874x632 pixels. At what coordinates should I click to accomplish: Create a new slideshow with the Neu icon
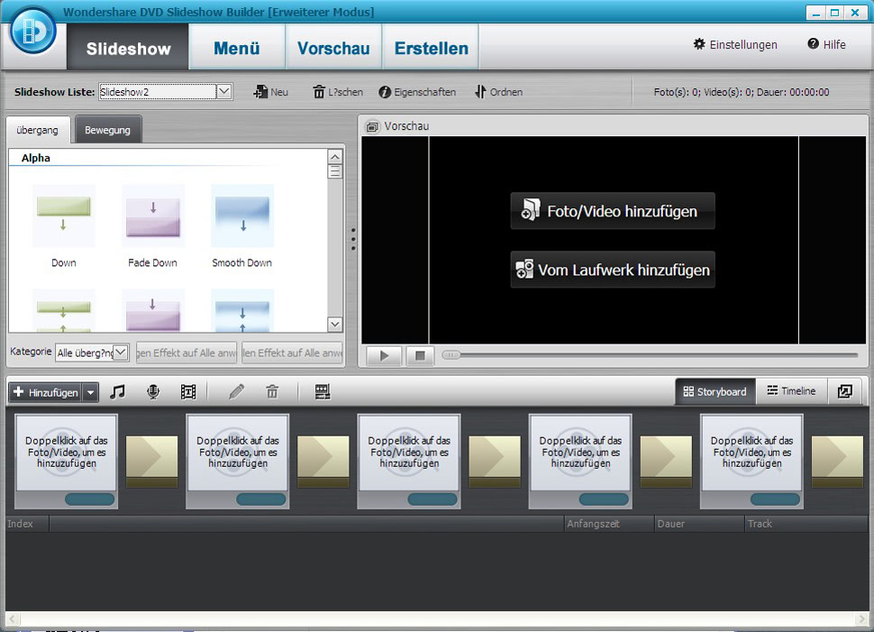(x=270, y=91)
